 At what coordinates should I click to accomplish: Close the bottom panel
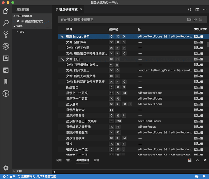coord(205,160)
